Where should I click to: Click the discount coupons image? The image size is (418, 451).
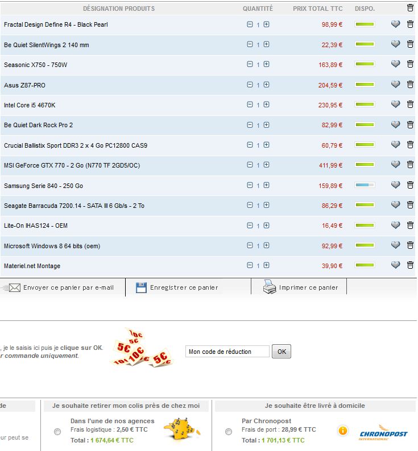(x=141, y=348)
